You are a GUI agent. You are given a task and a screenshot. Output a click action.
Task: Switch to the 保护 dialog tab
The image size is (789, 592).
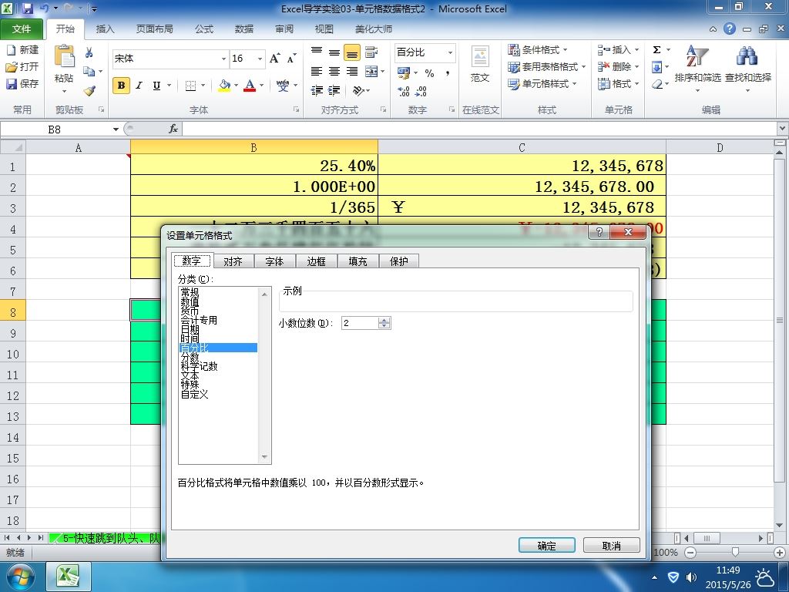398,261
